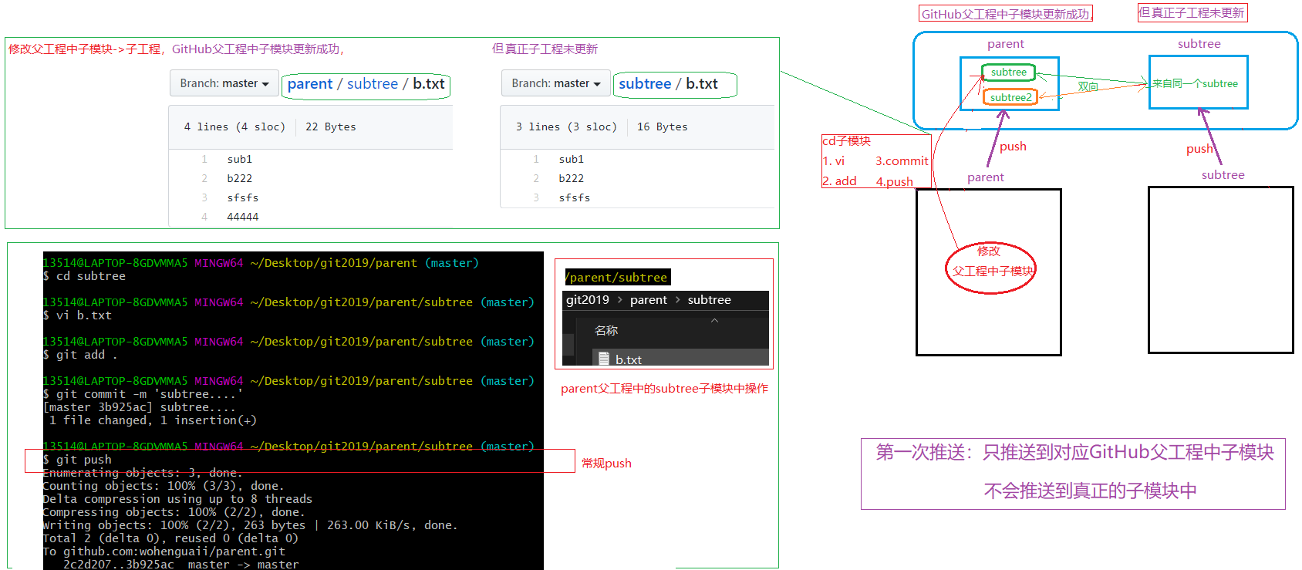Click the 来自同一个subtree box in diagram
The width and height of the screenshot is (1302, 570).
[x=1197, y=83]
